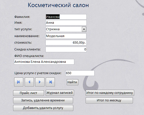The height and width of the screenshot is (115, 144).
Task: Open the тип услуги dropdown arrow
Action: 84,29
